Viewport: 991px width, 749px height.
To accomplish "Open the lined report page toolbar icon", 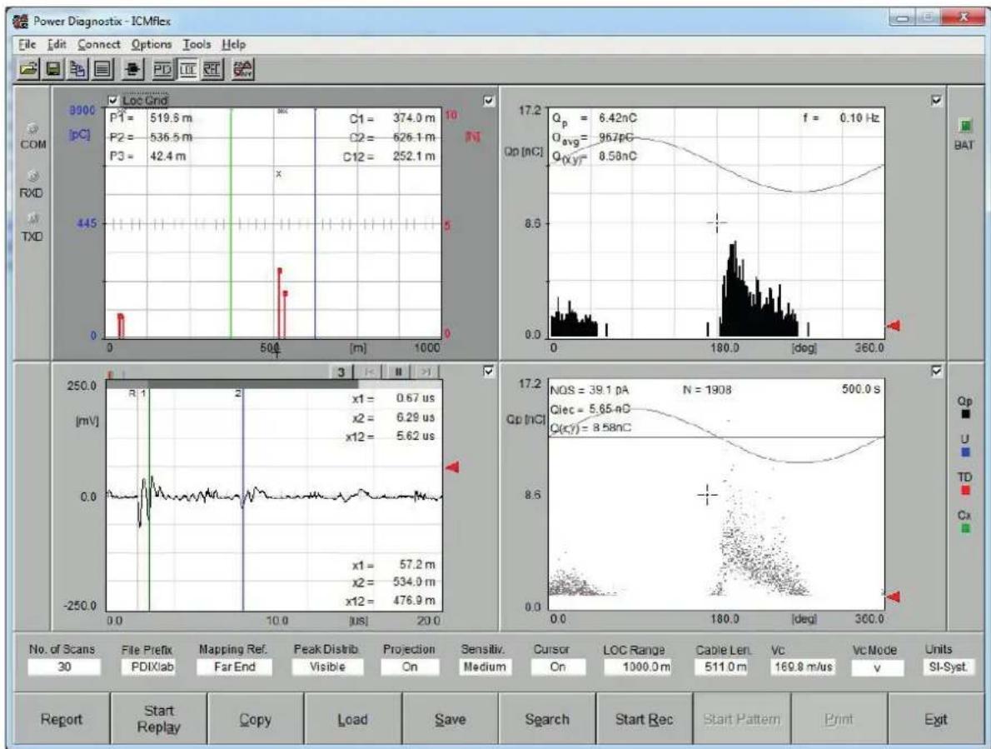I will coord(102,69).
